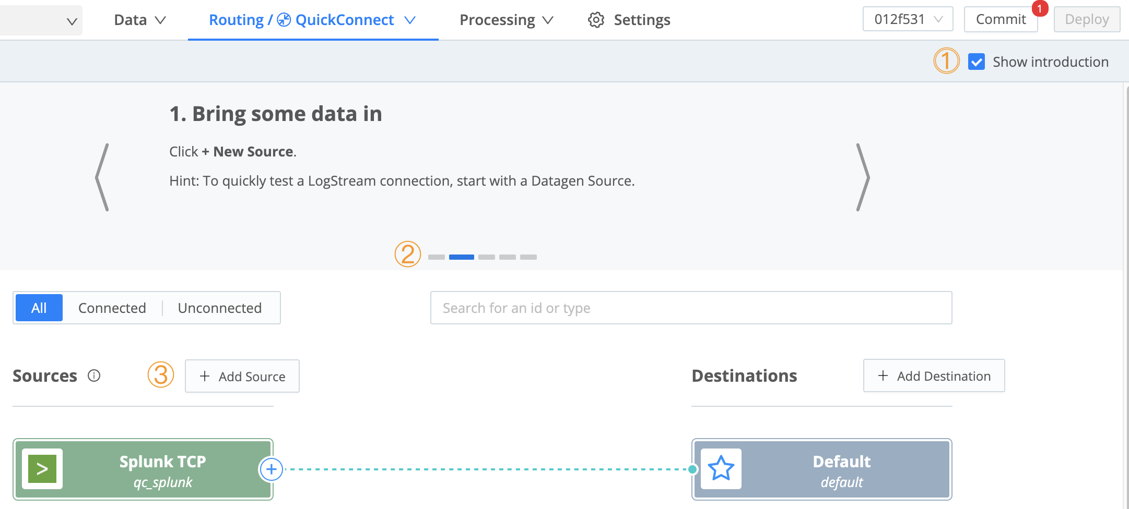Go to the next introduction slide

(863, 177)
